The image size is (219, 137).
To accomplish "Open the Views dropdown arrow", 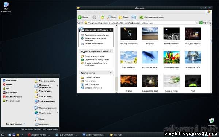I will (137, 17).
